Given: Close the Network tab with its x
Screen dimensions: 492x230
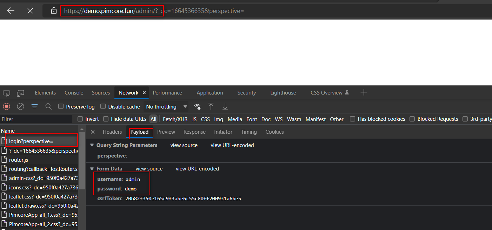Looking at the screenshot, I should [x=144, y=93].
